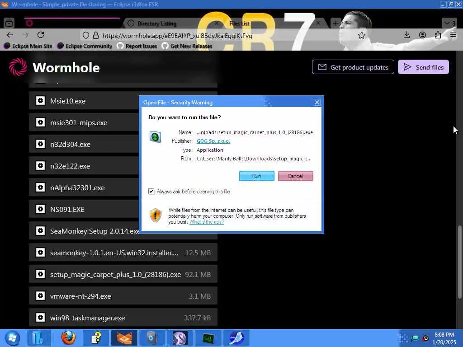Go back with the browser back arrow

click(10, 35)
